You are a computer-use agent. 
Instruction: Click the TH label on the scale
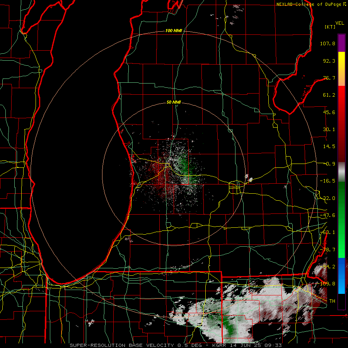[332, 301]
